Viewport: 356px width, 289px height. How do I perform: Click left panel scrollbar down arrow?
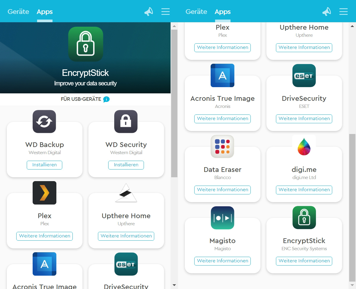174,285
